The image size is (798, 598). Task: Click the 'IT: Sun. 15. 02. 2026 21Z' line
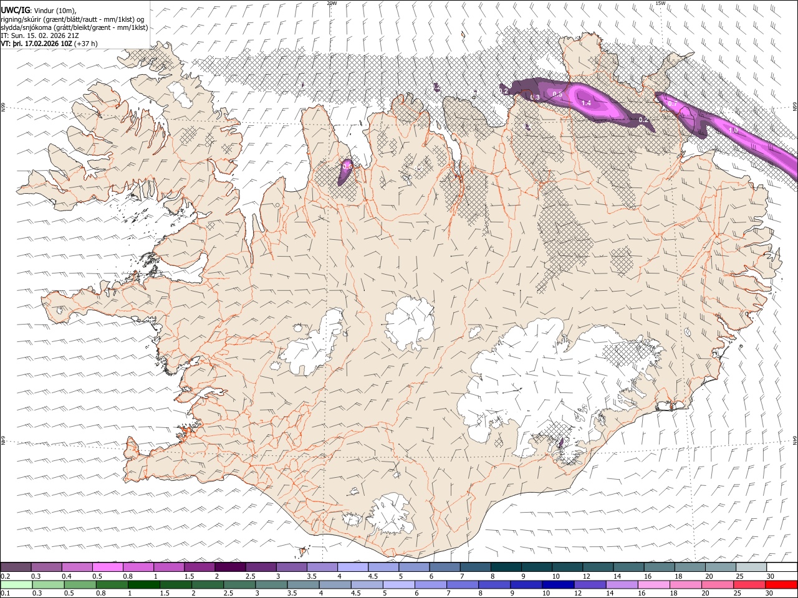point(40,36)
